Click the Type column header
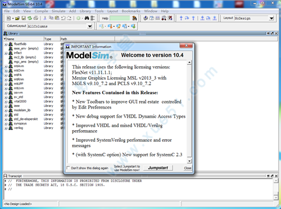 click(52, 39)
